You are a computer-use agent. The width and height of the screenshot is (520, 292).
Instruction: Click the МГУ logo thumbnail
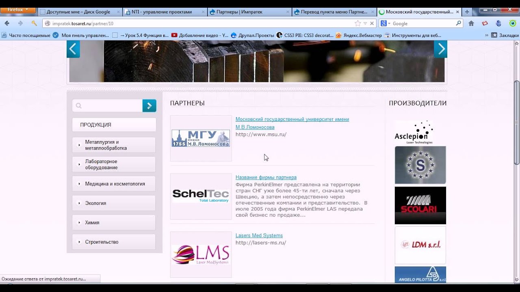click(x=201, y=138)
